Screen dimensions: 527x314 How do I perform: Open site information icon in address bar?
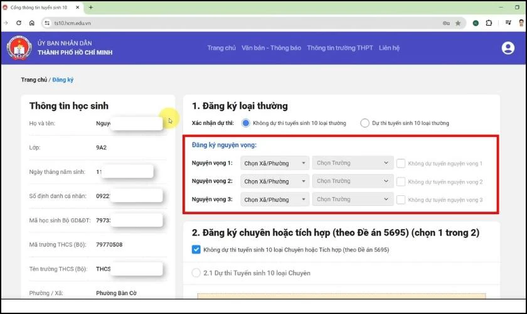point(47,23)
